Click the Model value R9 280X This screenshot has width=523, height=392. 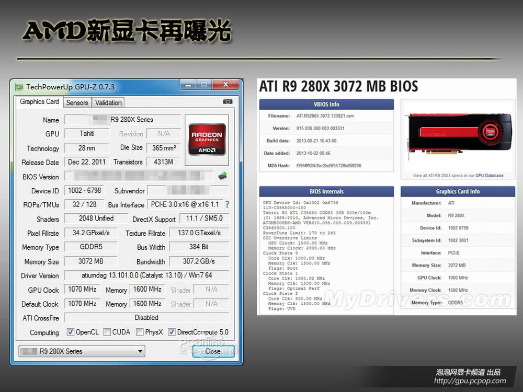(x=456, y=216)
